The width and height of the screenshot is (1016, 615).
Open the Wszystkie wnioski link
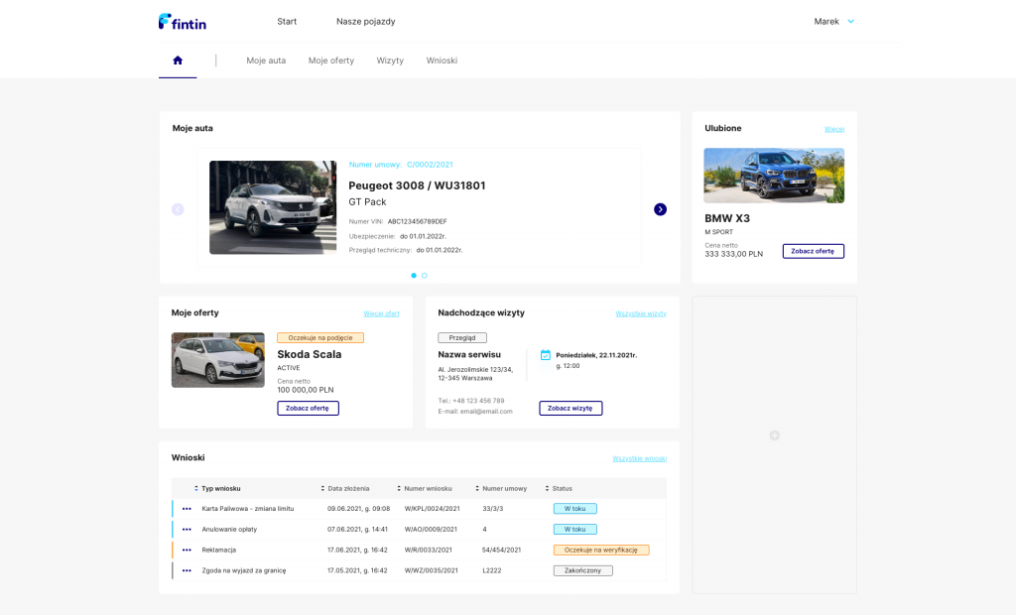click(x=640, y=459)
